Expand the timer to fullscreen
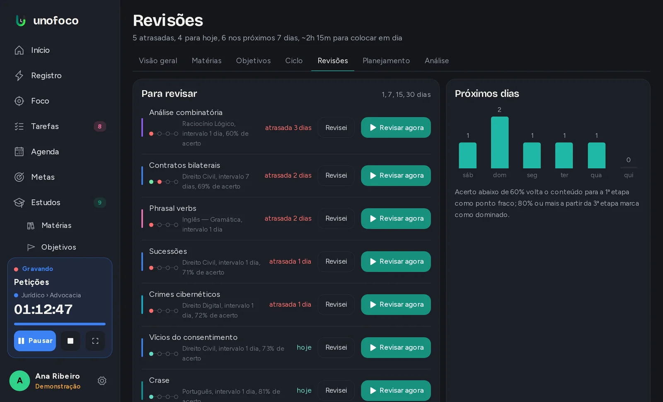Image resolution: width=663 pixels, height=402 pixels. pyautogui.click(x=95, y=341)
